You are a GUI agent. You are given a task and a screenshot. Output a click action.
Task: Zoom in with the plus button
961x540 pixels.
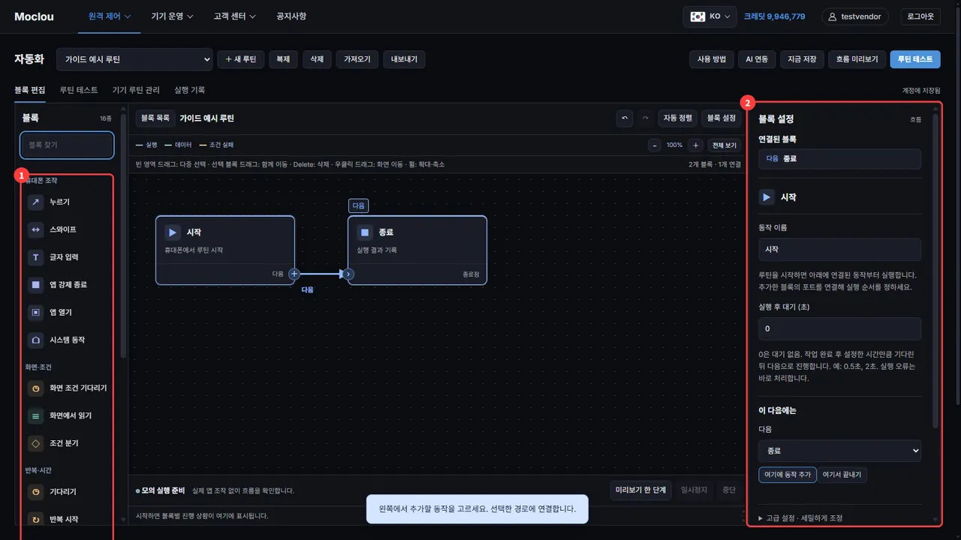tap(696, 145)
